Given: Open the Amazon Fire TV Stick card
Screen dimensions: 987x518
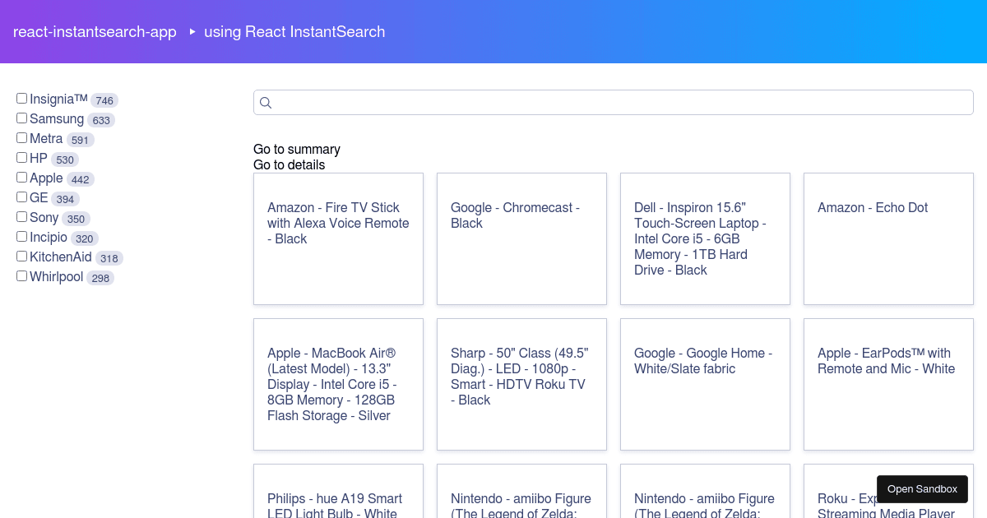Looking at the screenshot, I should (x=338, y=238).
